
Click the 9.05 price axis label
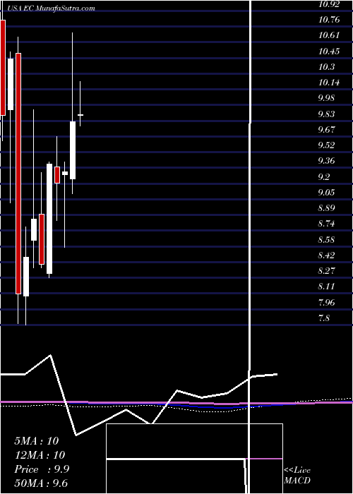click(326, 193)
